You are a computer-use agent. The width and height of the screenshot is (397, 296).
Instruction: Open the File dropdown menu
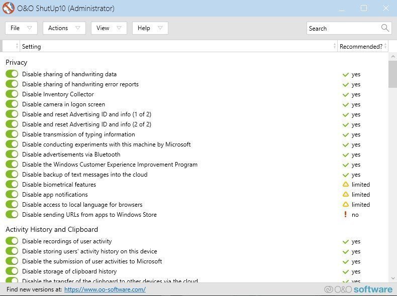click(x=21, y=28)
